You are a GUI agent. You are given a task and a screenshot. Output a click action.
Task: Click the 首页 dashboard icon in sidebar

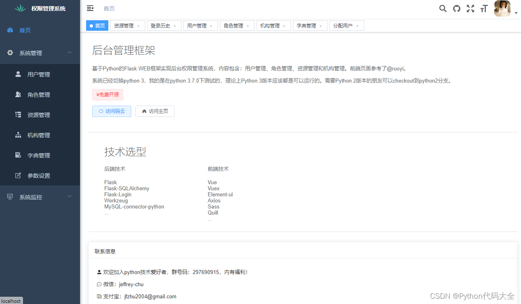11,30
